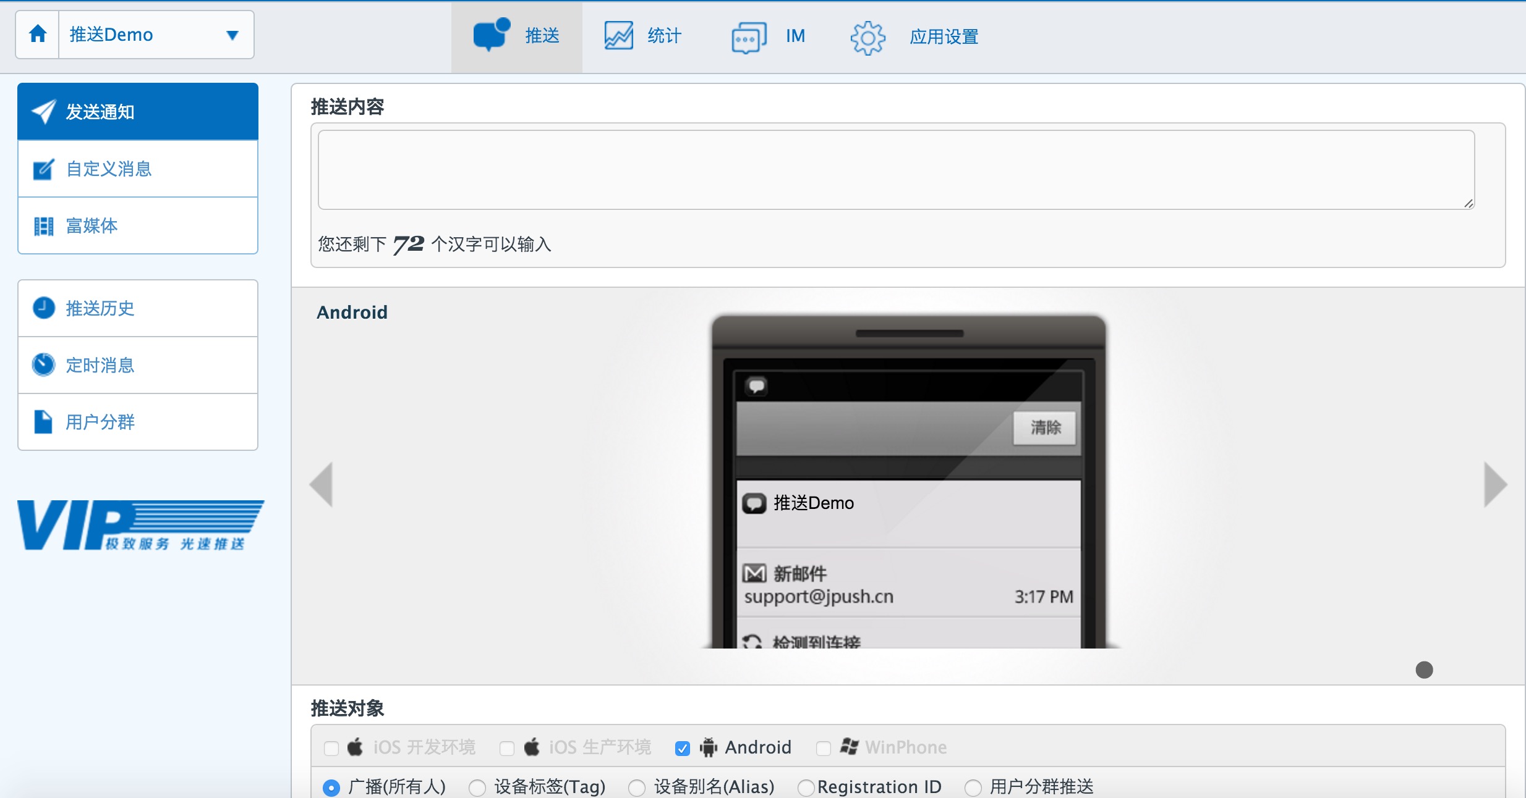Screen dimensions: 1526x798
Task: Click the VIP service banner
Action: 140,525
